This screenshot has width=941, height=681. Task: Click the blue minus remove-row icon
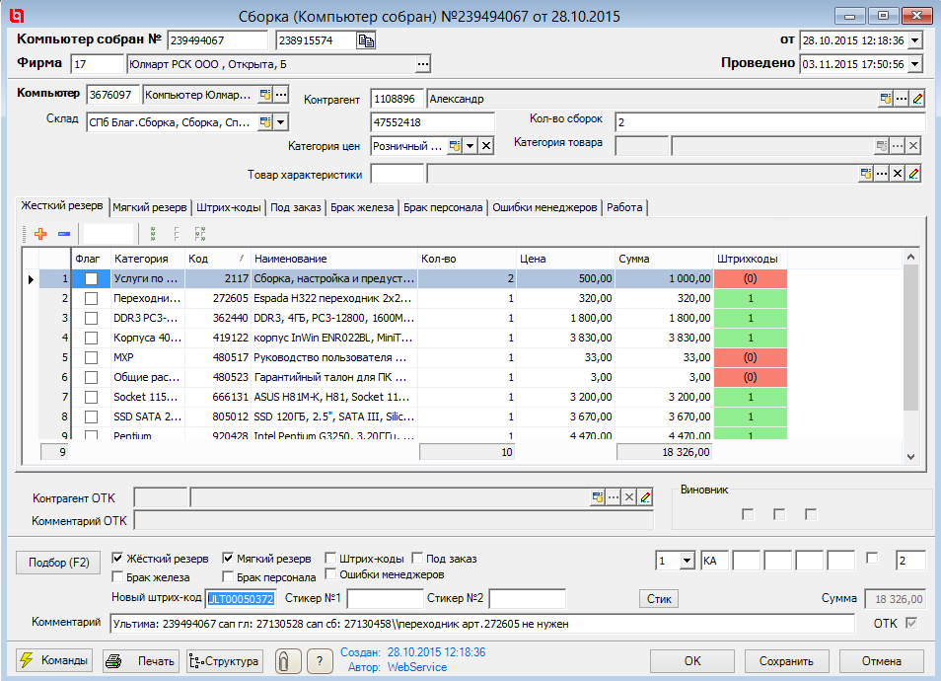63,234
